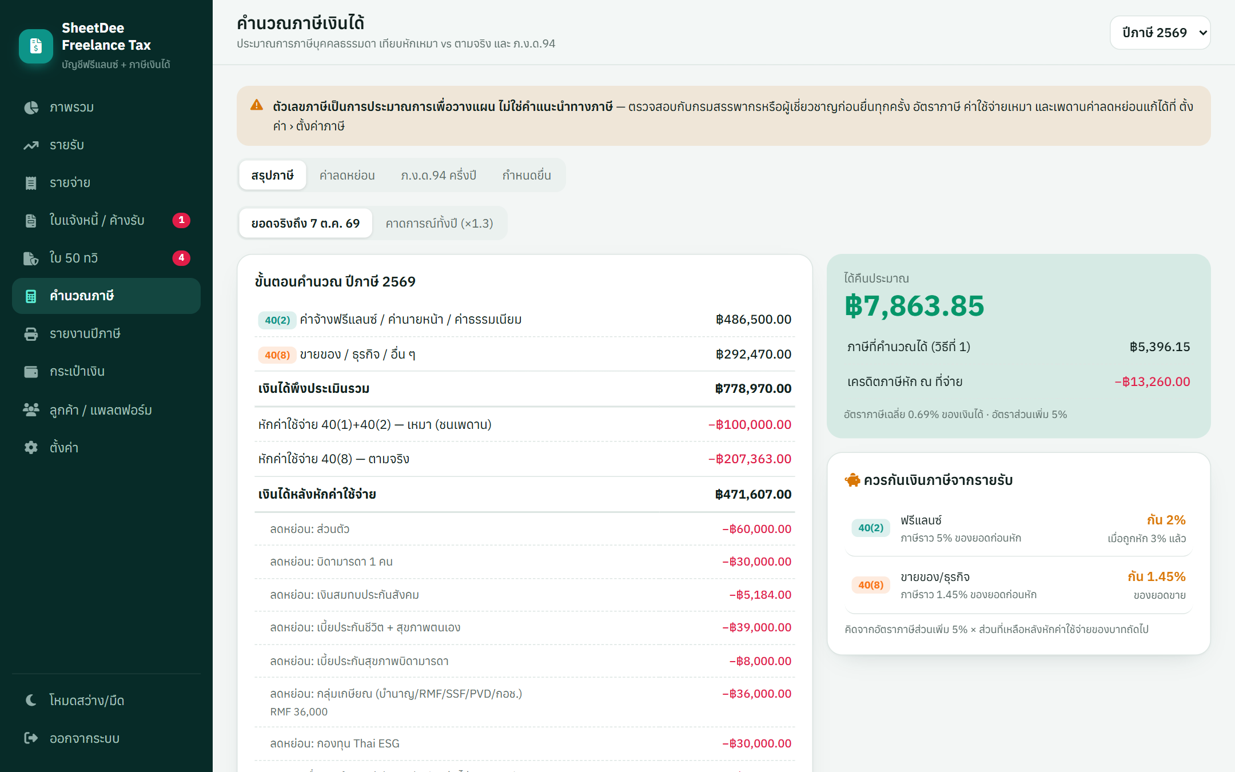Open รายรับ page from sidebar
1235x772 pixels.
[106, 145]
